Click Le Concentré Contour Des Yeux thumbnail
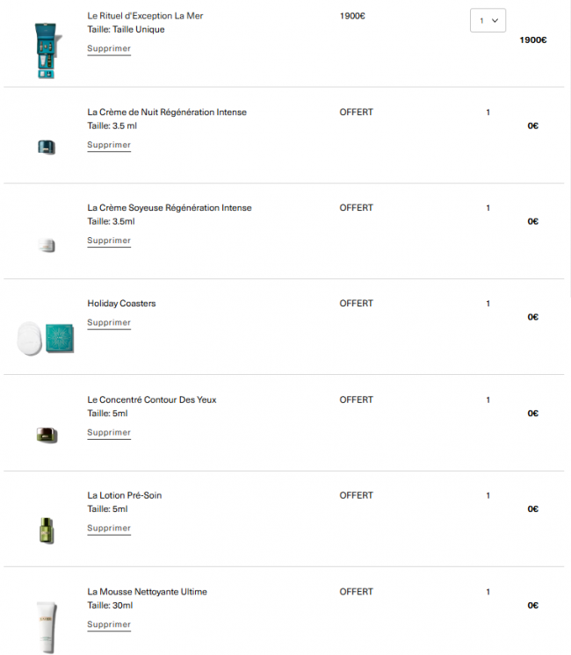The height and width of the screenshot is (655, 571). [47, 435]
